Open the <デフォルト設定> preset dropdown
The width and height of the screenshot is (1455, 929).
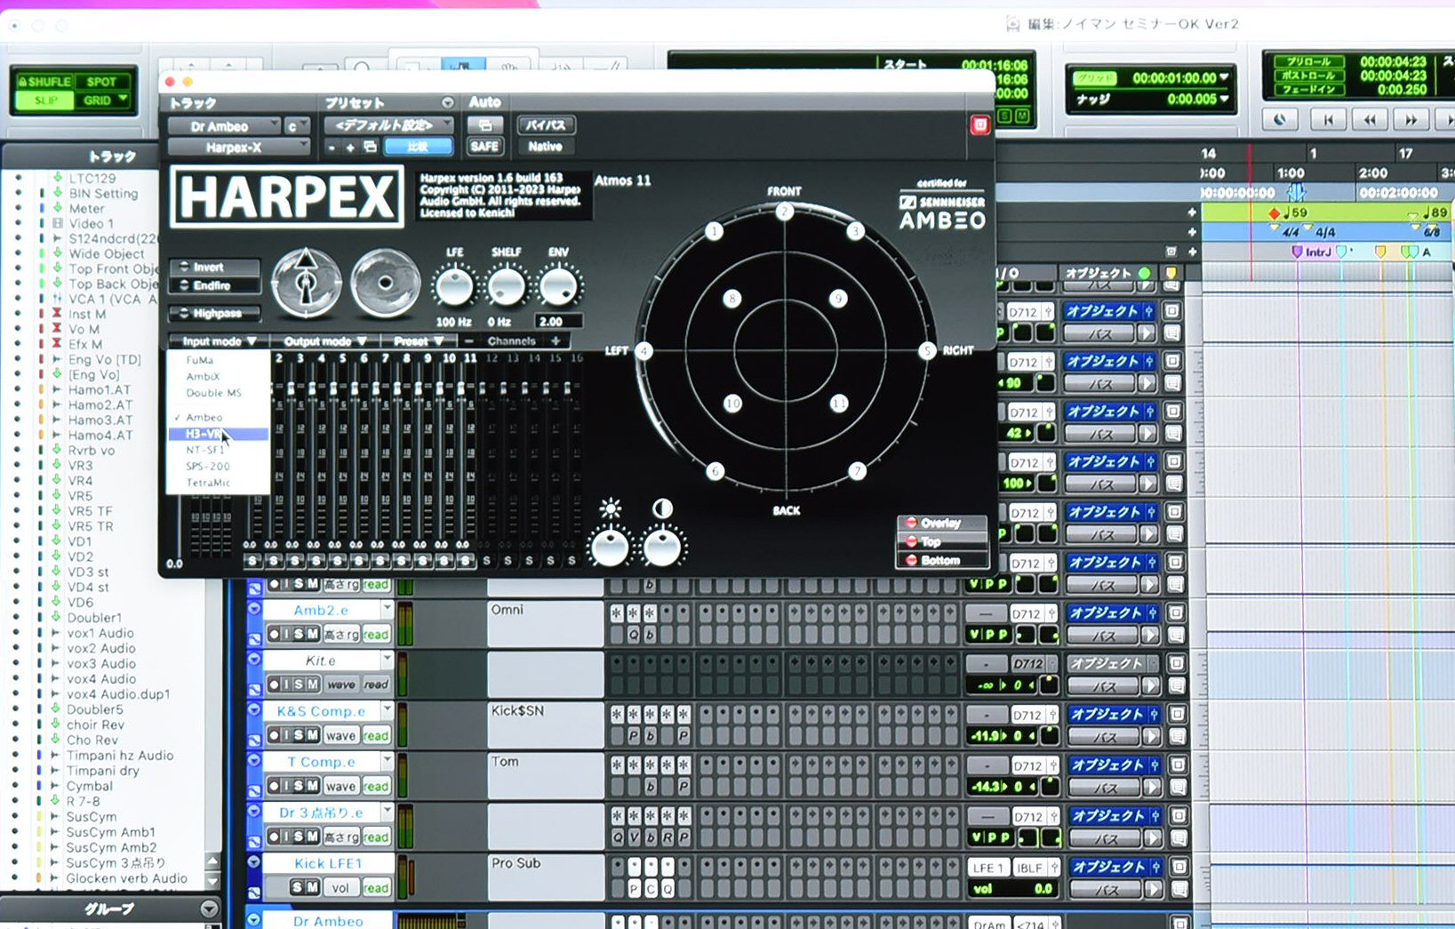pyautogui.click(x=388, y=125)
